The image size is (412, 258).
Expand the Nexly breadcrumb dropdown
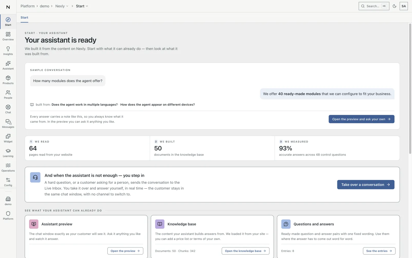tap(62, 6)
